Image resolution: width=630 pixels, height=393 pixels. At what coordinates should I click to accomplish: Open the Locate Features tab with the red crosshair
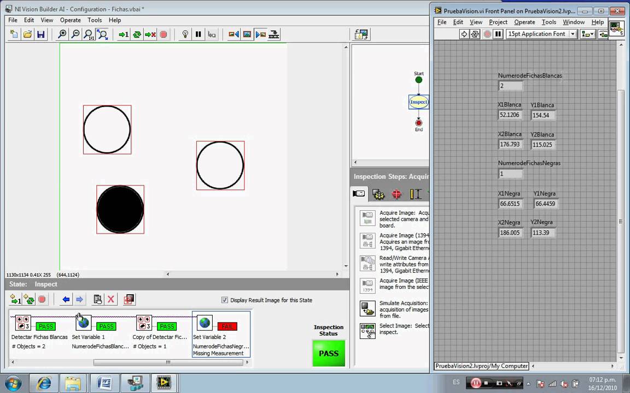[396, 194]
